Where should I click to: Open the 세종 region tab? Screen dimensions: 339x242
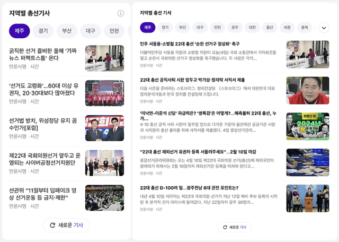287,28
